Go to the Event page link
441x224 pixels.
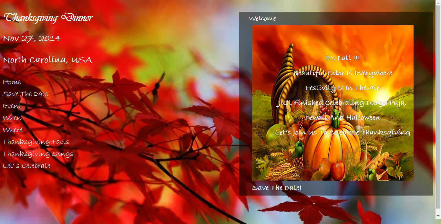tap(12, 106)
